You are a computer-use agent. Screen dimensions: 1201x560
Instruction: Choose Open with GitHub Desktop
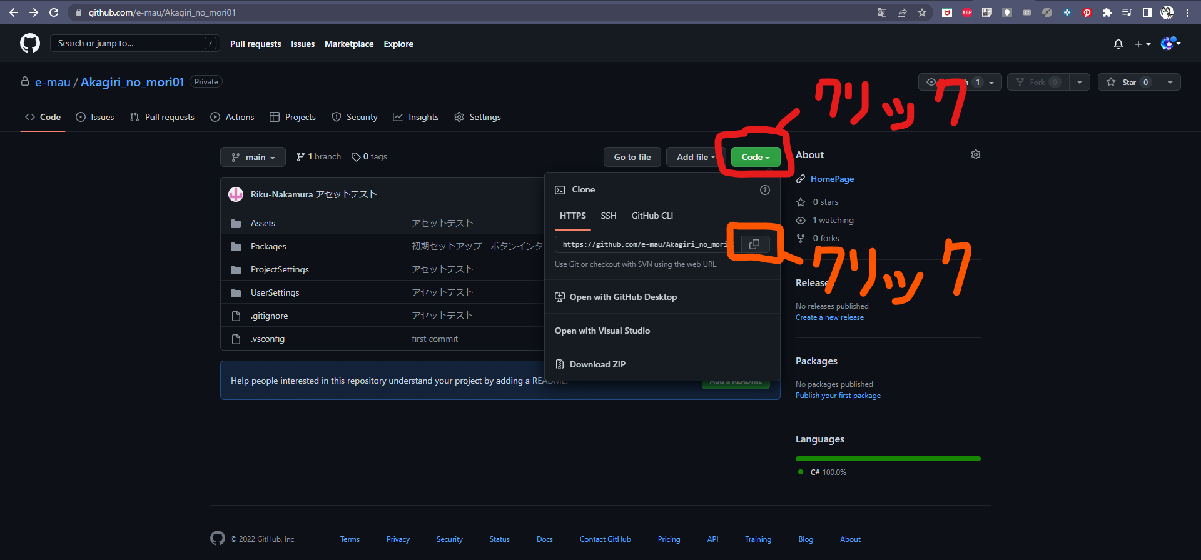662,297
